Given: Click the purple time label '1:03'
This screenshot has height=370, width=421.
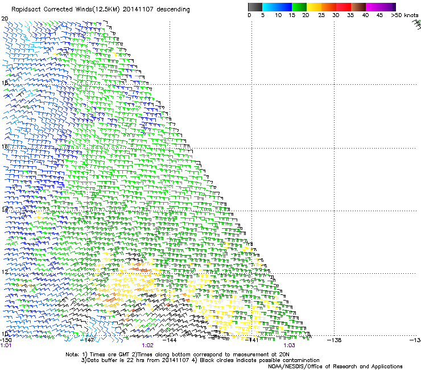Looking at the screenshot, I should [289, 346].
